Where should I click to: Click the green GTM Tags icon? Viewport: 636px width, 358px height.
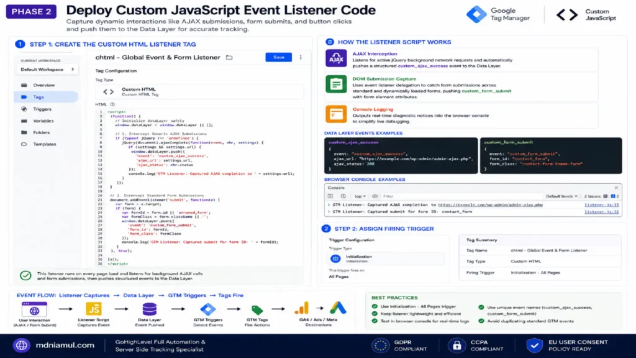[x=257, y=311]
